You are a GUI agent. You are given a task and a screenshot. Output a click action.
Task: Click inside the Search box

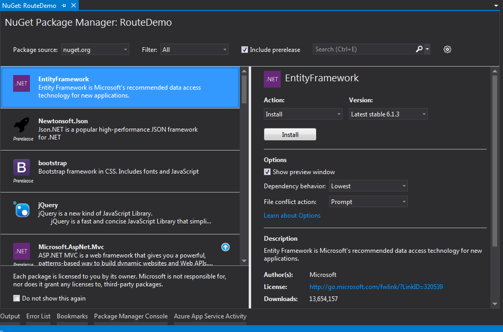coord(363,49)
